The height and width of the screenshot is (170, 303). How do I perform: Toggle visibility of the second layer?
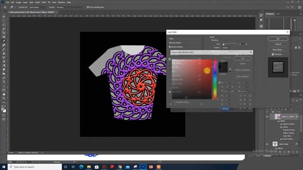click(x=267, y=144)
